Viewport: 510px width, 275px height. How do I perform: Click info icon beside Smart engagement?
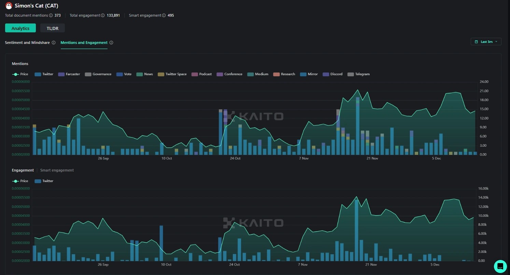click(x=164, y=15)
